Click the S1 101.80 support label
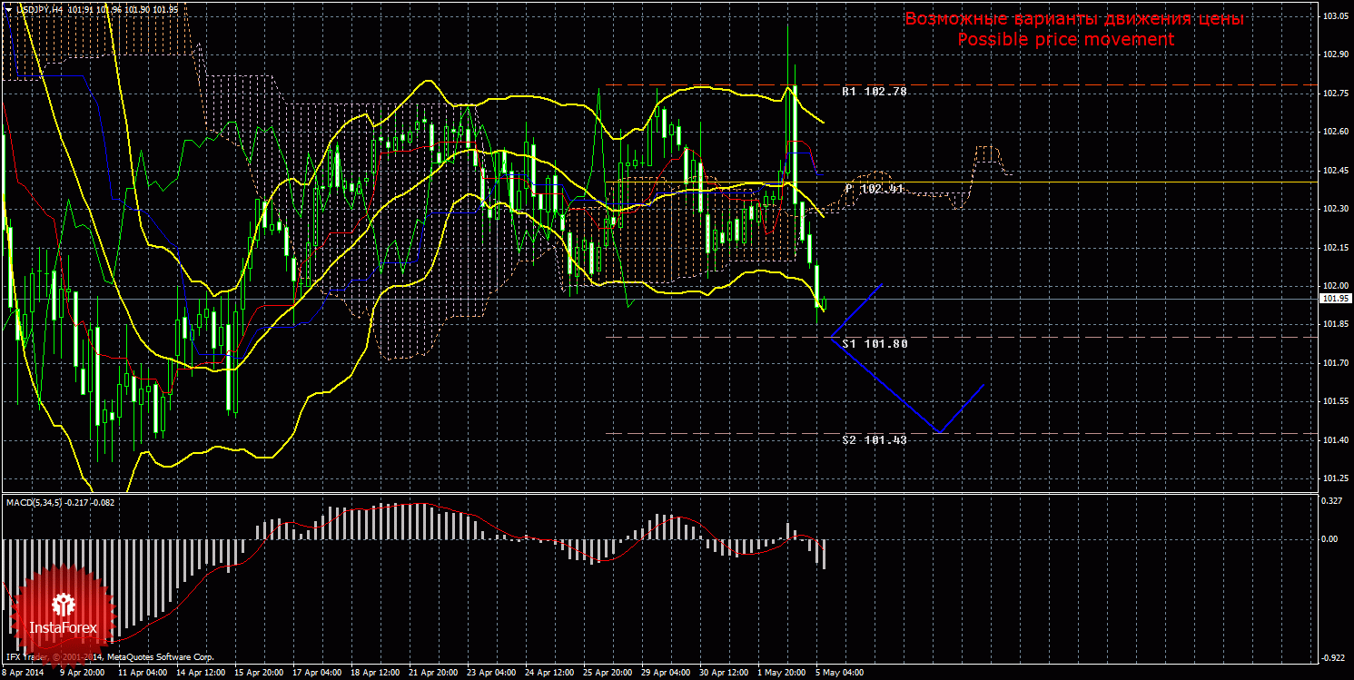1354x680 pixels. point(875,344)
